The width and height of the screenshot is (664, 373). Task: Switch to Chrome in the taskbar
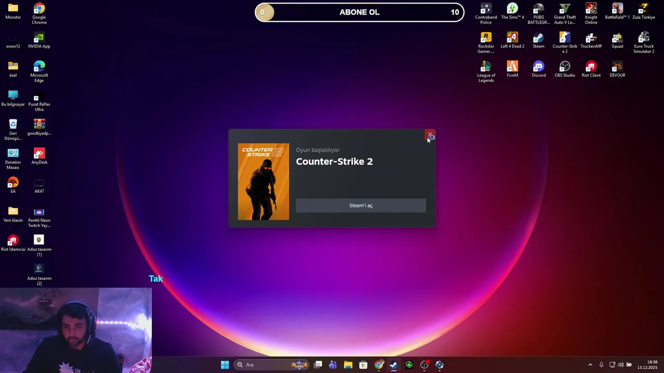tap(379, 365)
